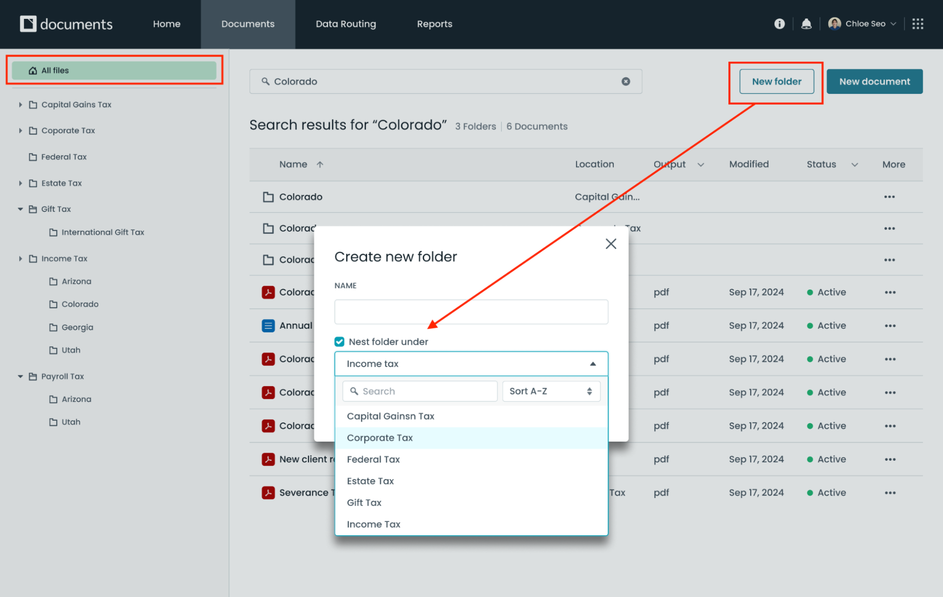Switch to the Data Routing tab
Image resolution: width=943 pixels, height=597 pixels.
pos(346,24)
